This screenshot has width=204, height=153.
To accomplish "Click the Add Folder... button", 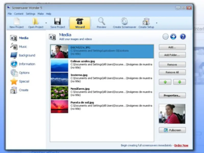I will 172,55.
